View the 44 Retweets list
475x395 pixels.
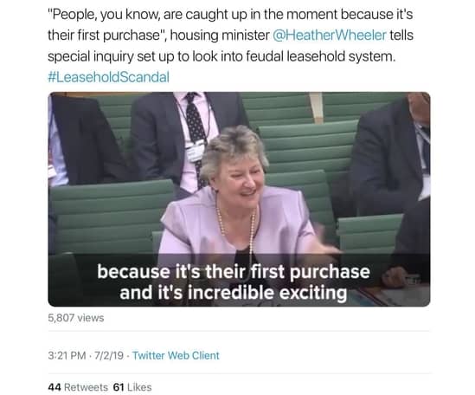click(78, 387)
